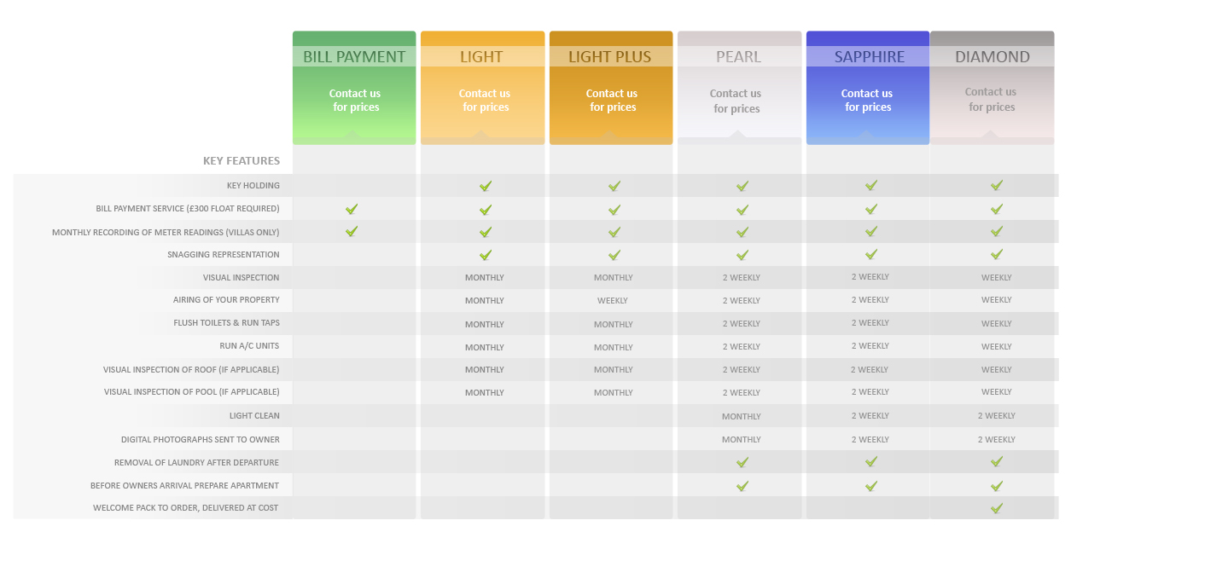Click the Bill Payment Service checkmark under Bill Payment
The image size is (1205, 584).
[x=352, y=209]
